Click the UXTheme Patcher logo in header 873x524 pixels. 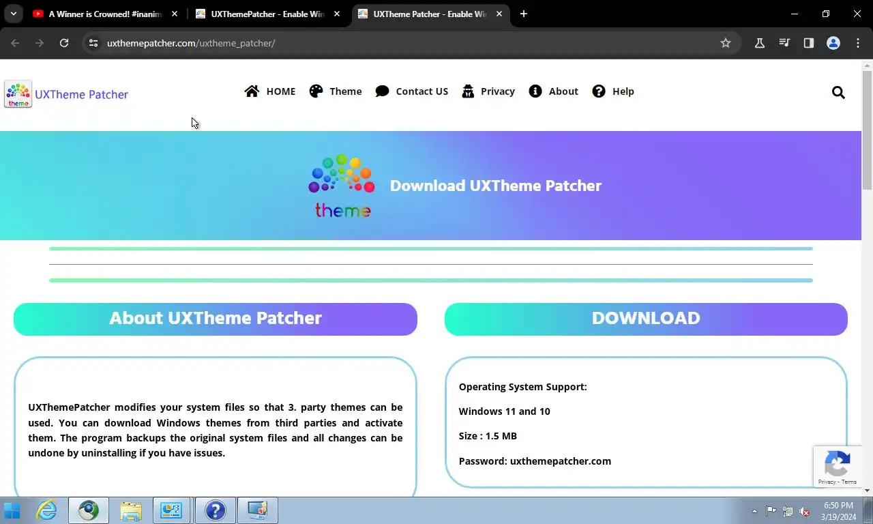click(x=66, y=94)
